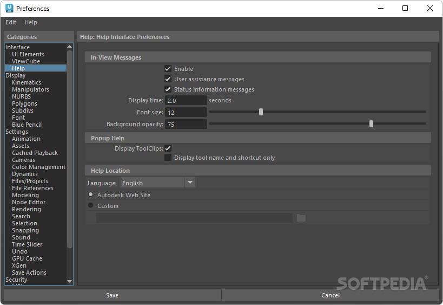
Task: Select Assets category
Action: (x=21, y=146)
